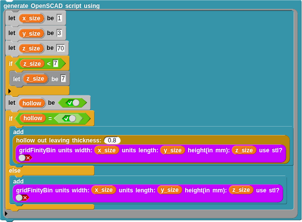Click the equals operator in hollow condition
This screenshot has width=302, height=222.
click(50, 118)
